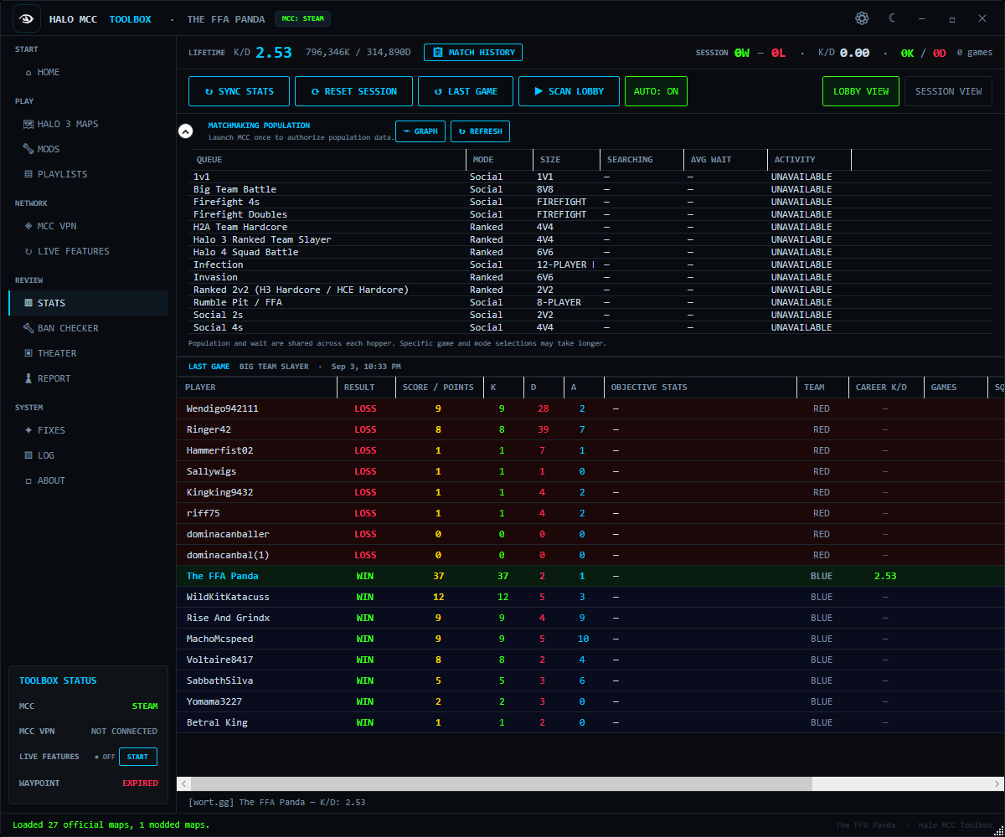Click the Halo eye logo icon
This screenshot has width=1005, height=837.
(x=27, y=18)
